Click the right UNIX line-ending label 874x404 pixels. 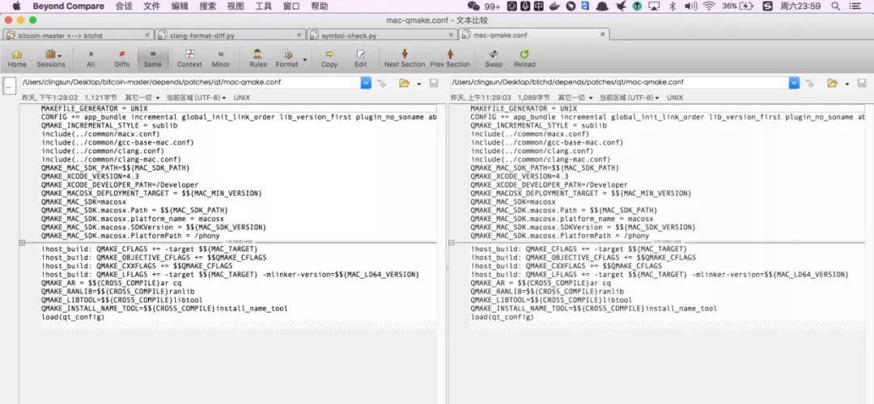pyautogui.click(x=675, y=98)
